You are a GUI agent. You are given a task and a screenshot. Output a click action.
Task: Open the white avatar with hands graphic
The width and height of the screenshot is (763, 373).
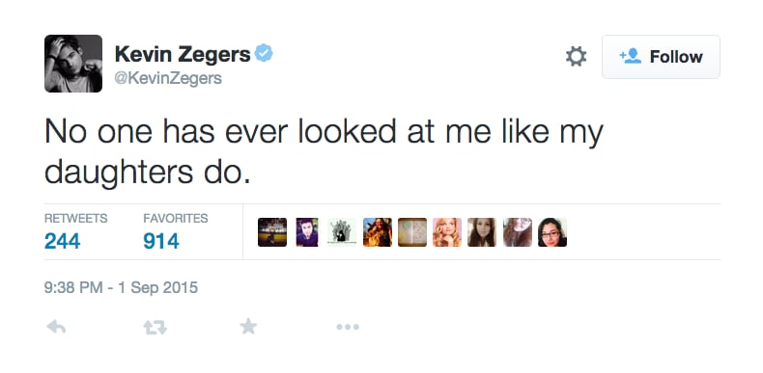tap(342, 232)
